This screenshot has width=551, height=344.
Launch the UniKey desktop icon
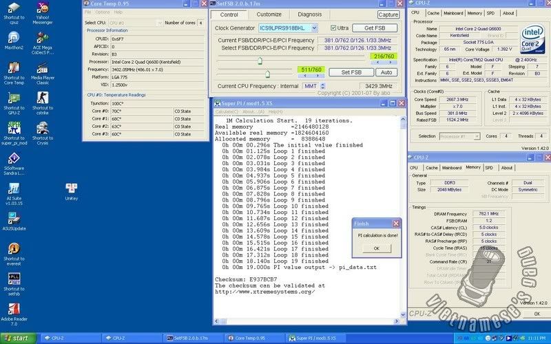(72, 192)
